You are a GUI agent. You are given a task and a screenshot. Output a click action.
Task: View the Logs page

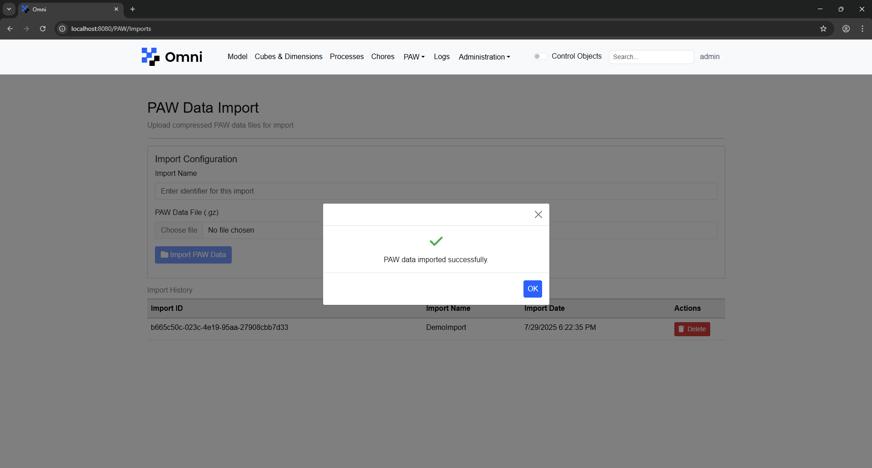click(x=442, y=57)
